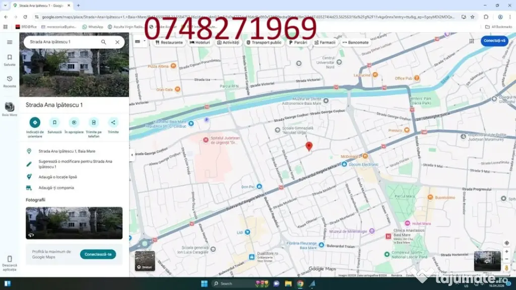Click Indicații de orientare directions icon
Viewport: 516px width, 290px height.
click(35, 122)
